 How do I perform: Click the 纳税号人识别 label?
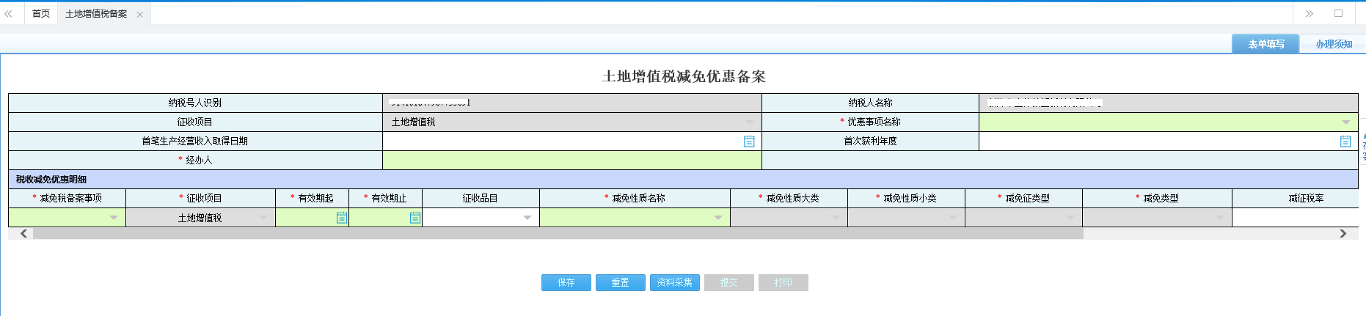(195, 103)
